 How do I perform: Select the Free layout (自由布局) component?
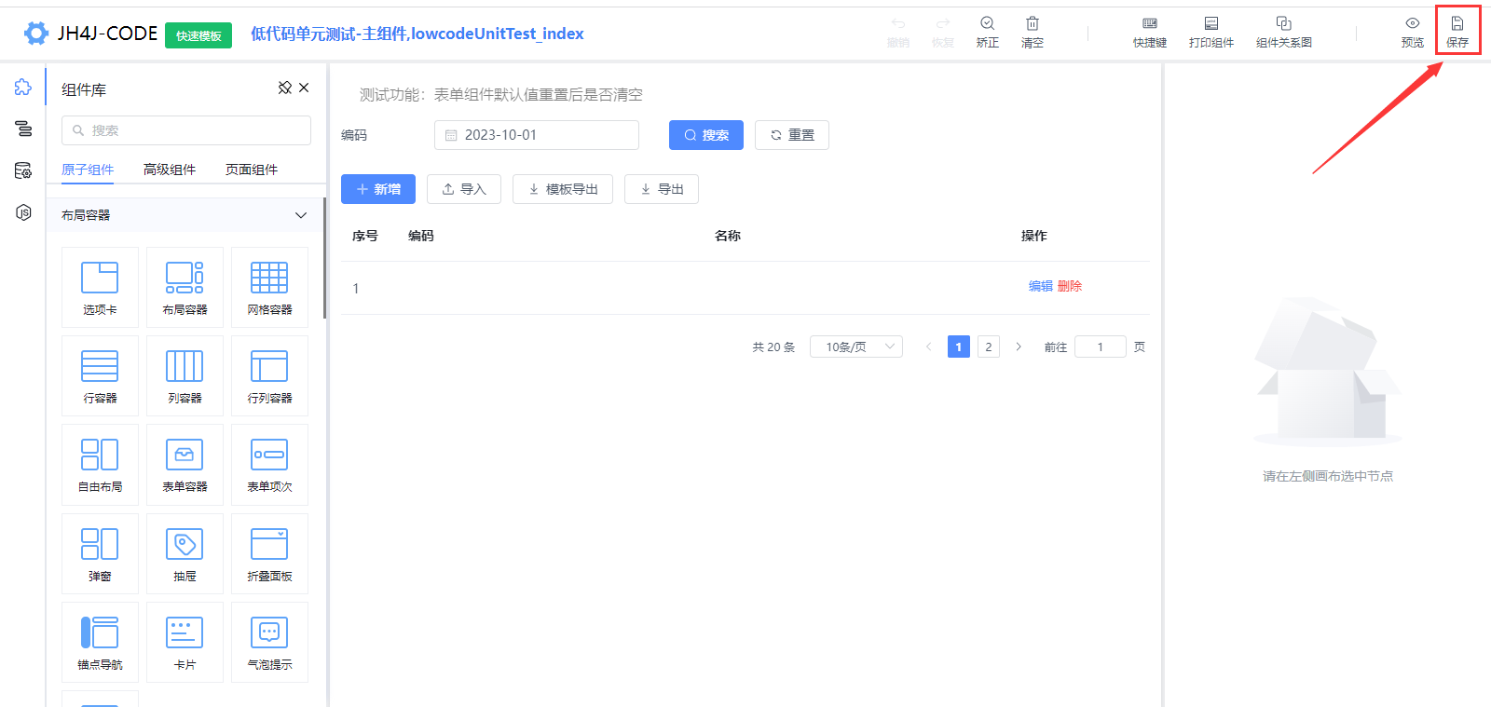click(x=100, y=464)
